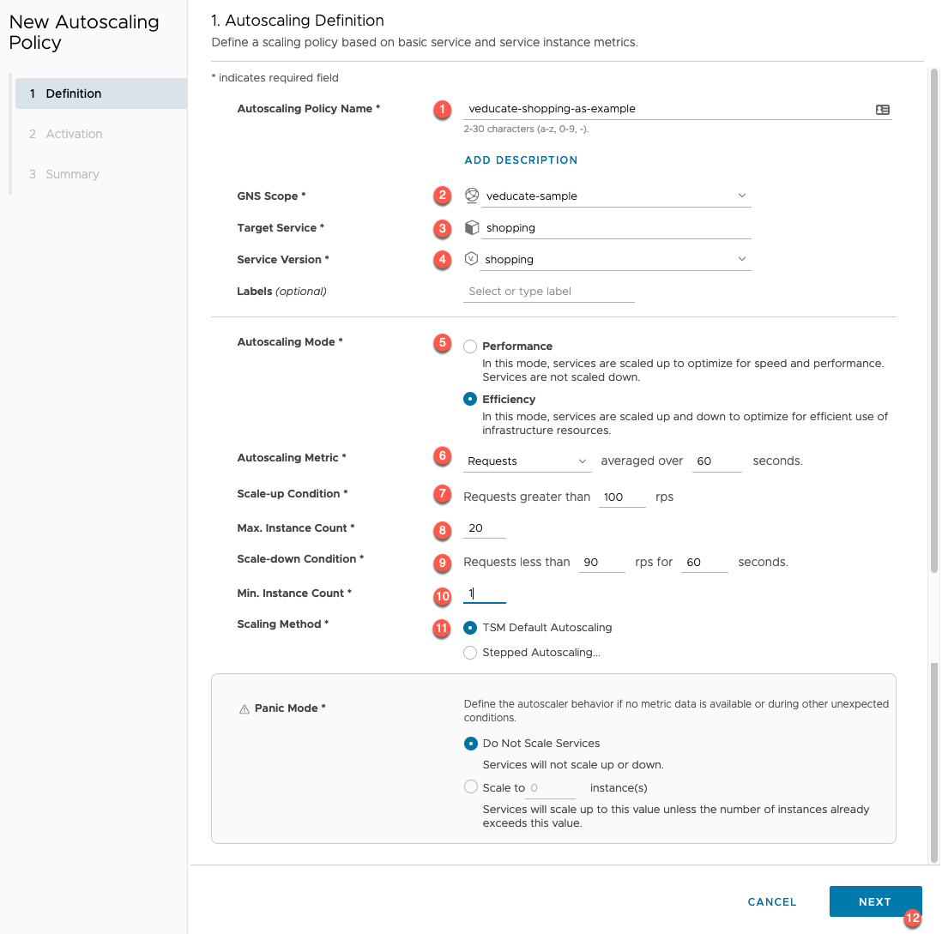The image size is (942, 934).
Task: Select the Efficiency autoscaling mode
Action: coord(470,399)
